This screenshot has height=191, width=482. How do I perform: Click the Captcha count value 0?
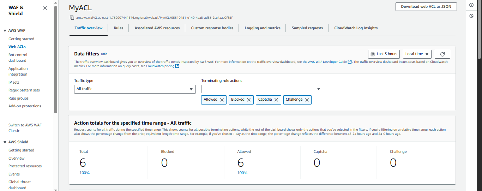(x=317, y=163)
